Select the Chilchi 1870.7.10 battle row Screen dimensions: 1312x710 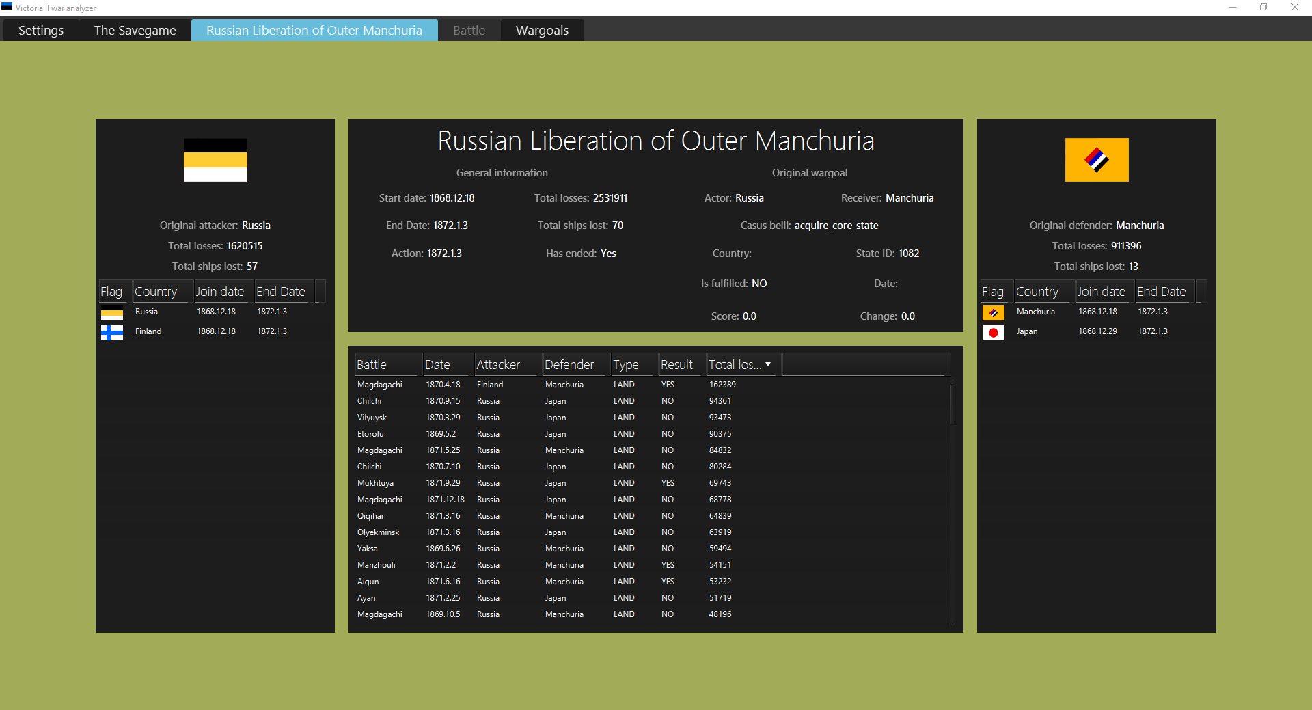click(x=652, y=467)
